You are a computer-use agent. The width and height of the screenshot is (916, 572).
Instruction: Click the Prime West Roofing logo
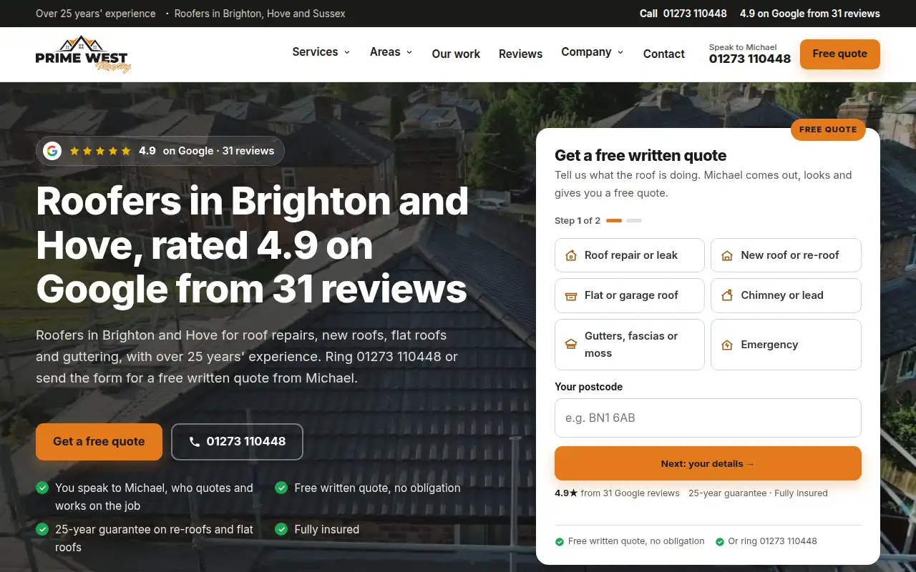pyautogui.click(x=83, y=54)
